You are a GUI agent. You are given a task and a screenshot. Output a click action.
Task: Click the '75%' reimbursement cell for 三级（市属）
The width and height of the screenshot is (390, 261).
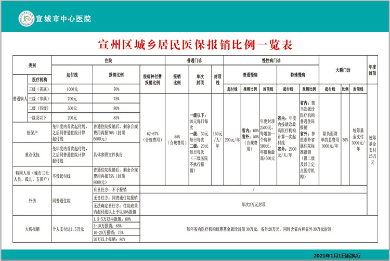coord(116,98)
